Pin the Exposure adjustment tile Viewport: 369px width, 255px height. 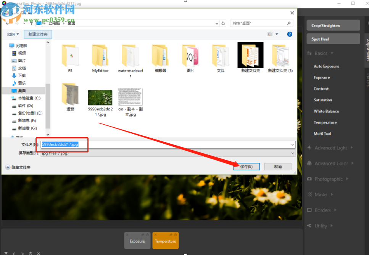(x=142, y=234)
